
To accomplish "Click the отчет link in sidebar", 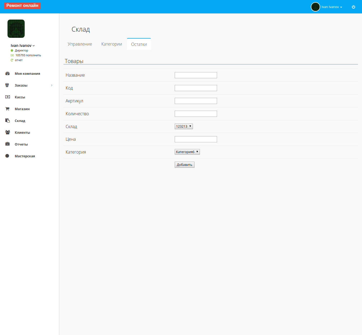I will tap(19, 60).
